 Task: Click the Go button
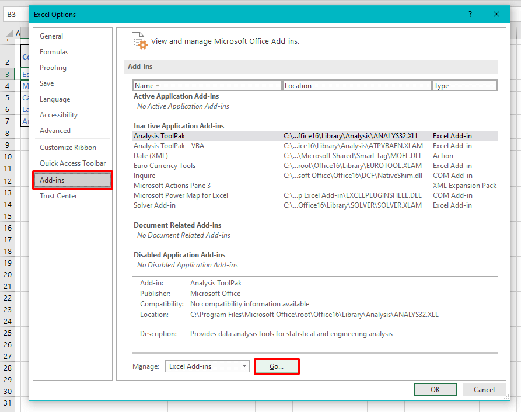pyautogui.click(x=277, y=366)
